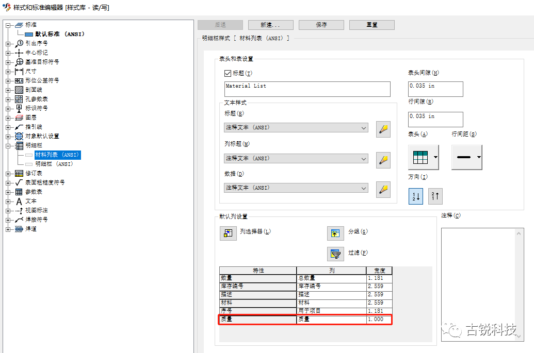The height and width of the screenshot is (353, 534).
Task: Open the 行间距(S) line spacing dropdown
Action: 467,157
